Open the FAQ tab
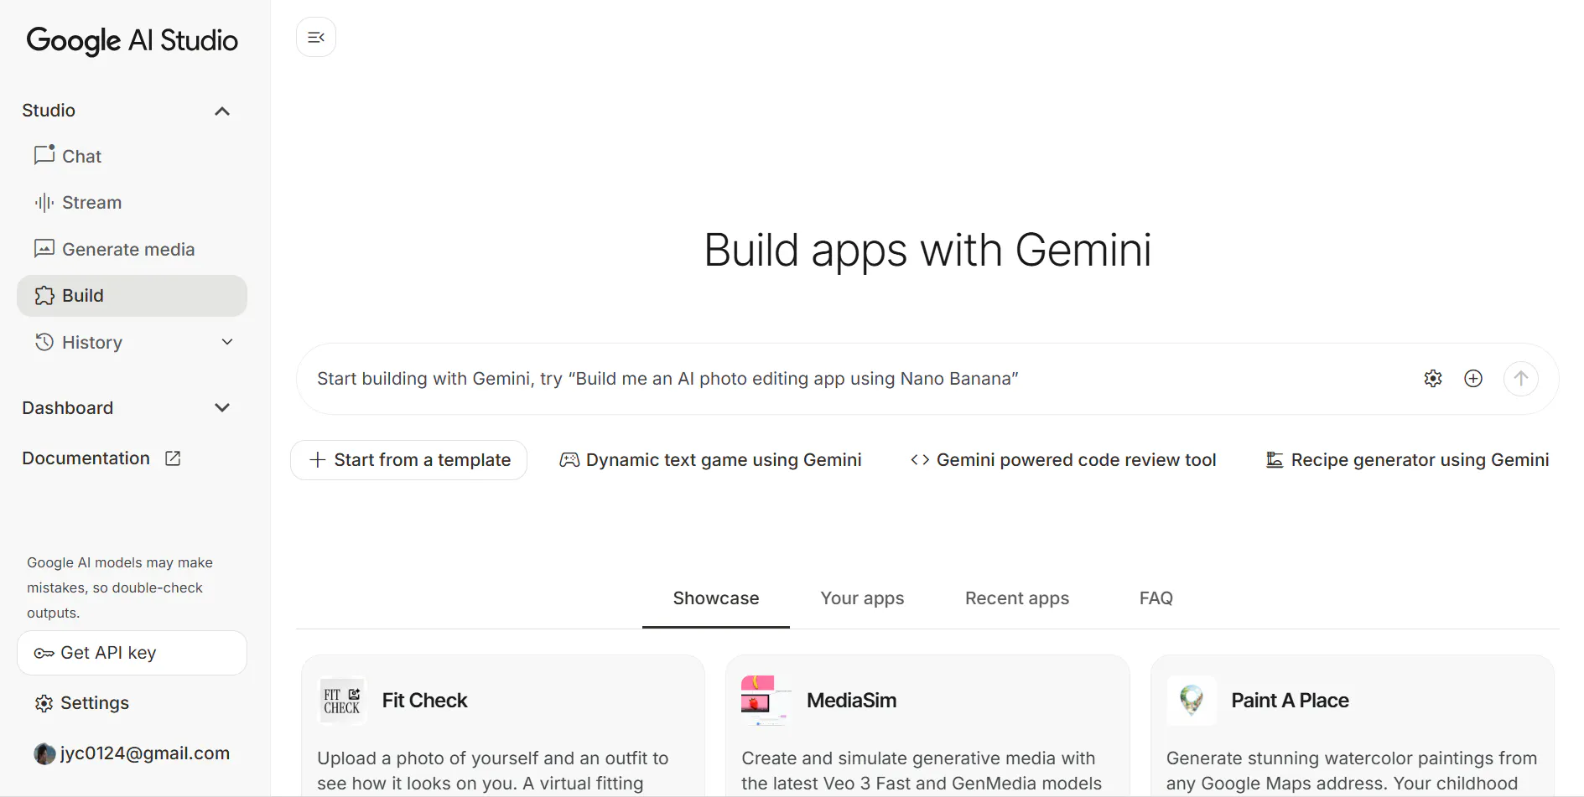Viewport: 1584px width, 797px height. tap(1156, 598)
